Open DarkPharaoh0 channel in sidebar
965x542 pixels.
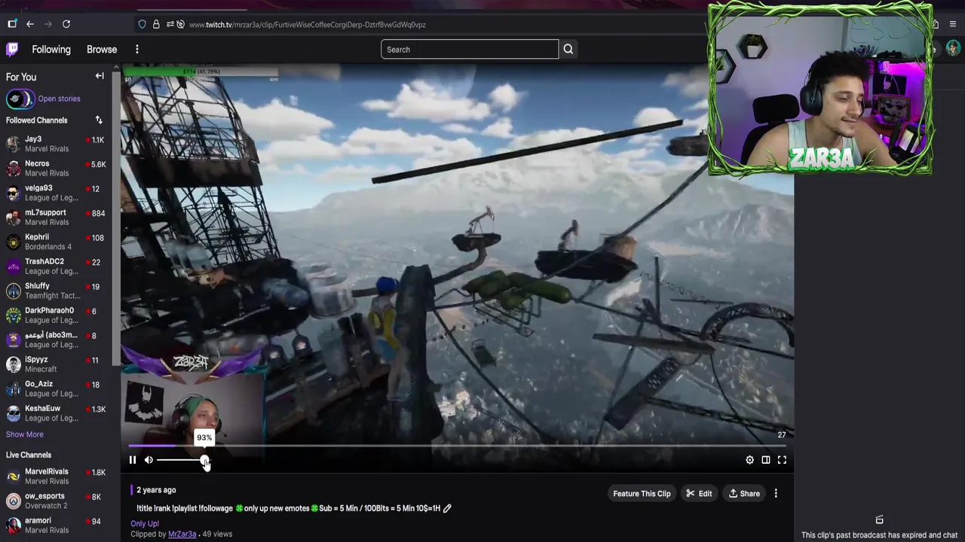point(56,315)
